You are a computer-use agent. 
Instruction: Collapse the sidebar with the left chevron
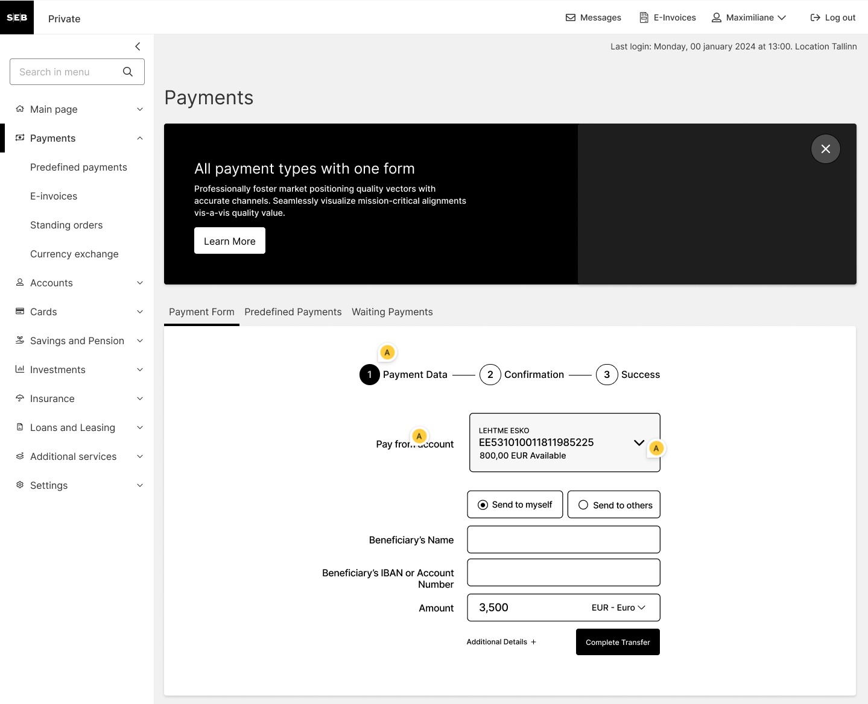[138, 46]
